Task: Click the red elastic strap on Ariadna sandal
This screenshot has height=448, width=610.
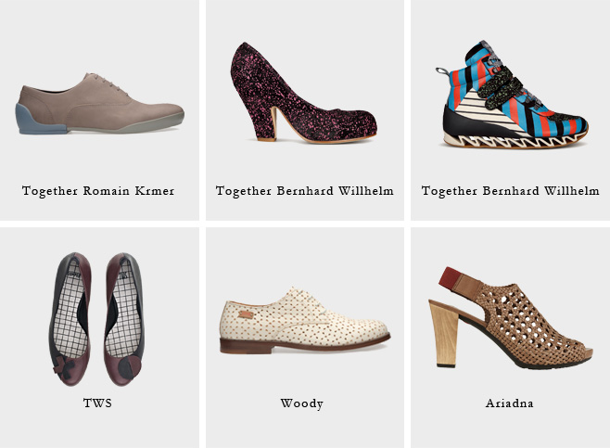Action: pos(450,278)
